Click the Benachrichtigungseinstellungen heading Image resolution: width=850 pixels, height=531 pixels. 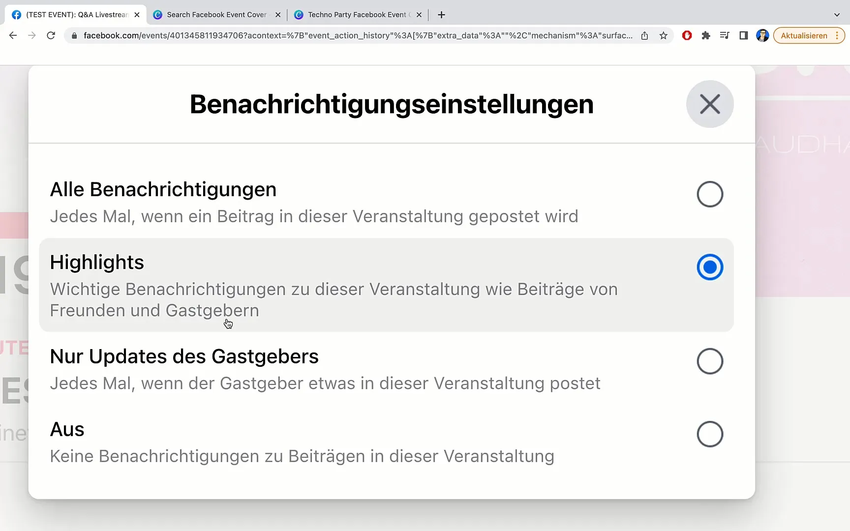[x=392, y=104]
